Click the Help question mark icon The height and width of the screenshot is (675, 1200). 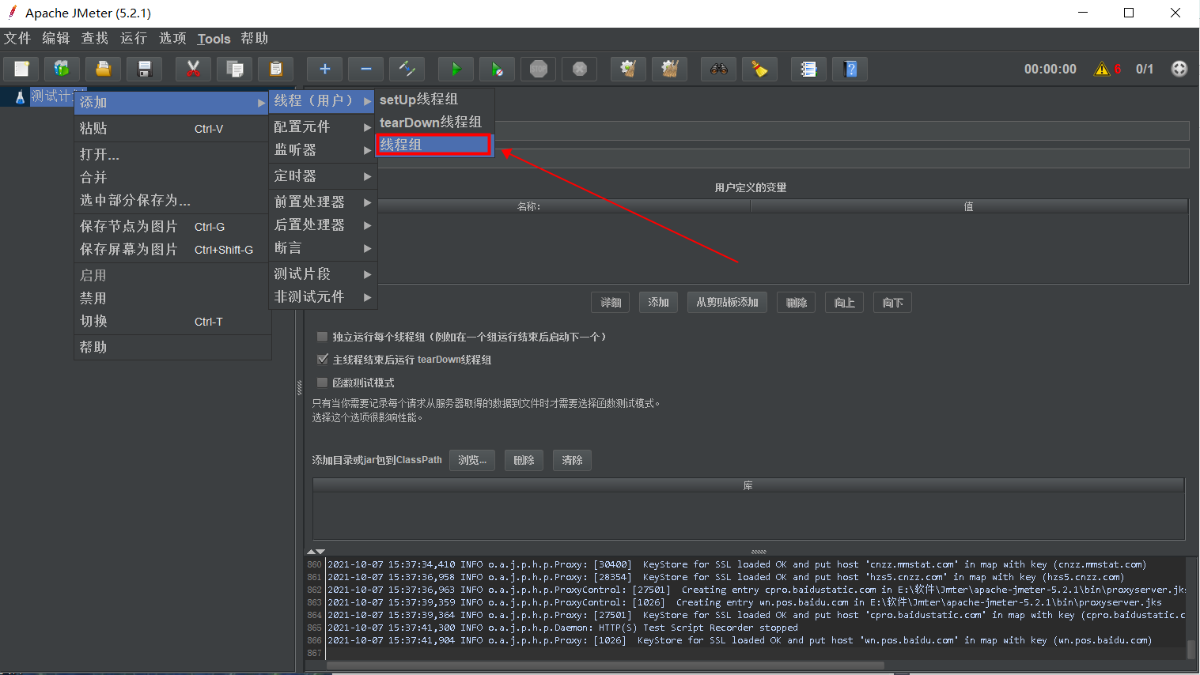tap(850, 69)
